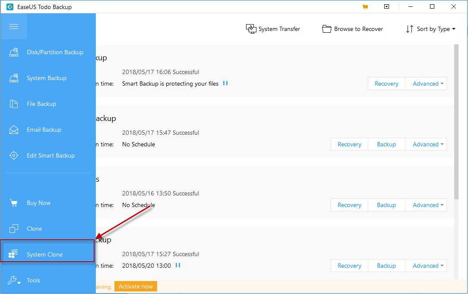Click 'Smart Backup is protecting your files' text
468x294 pixels.
(170, 84)
